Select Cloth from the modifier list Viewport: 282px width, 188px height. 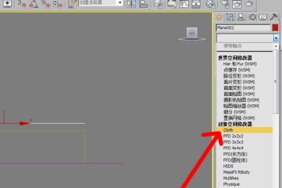point(228,130)
